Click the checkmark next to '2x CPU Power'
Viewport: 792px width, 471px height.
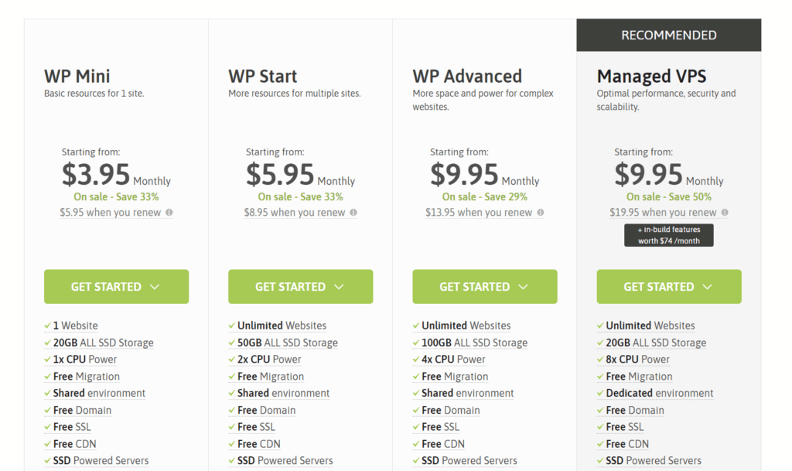(x=232, y=360)
